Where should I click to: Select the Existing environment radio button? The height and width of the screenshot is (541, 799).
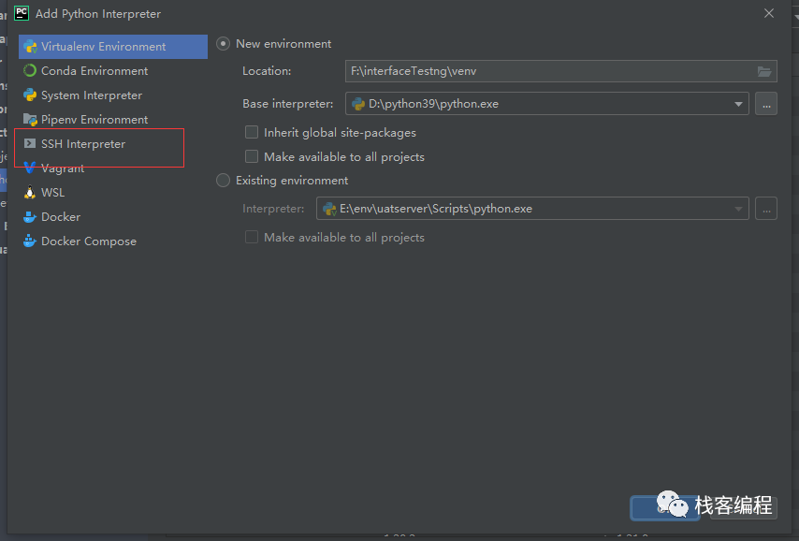(x=224, y=181)
